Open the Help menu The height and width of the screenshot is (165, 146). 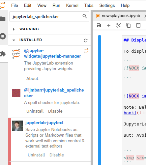(125, 5)
